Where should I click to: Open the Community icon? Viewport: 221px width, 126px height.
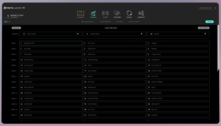click(x=141, y=13)
